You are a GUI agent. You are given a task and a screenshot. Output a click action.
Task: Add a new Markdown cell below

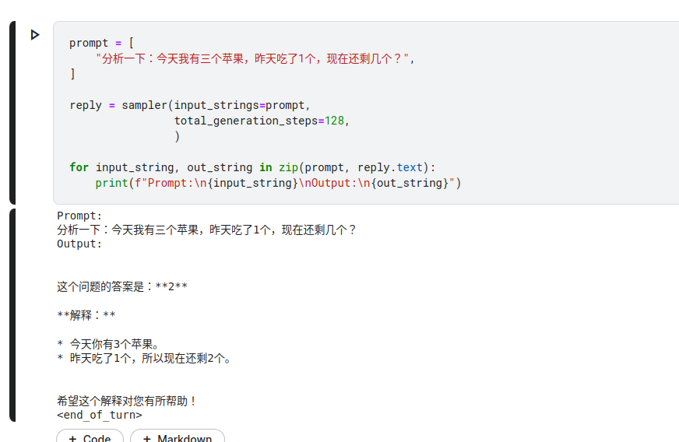(177, 436)
